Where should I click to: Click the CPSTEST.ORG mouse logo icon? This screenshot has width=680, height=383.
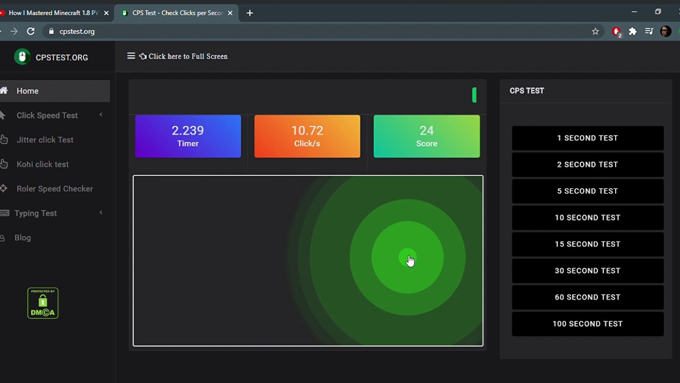pos(22,57)
